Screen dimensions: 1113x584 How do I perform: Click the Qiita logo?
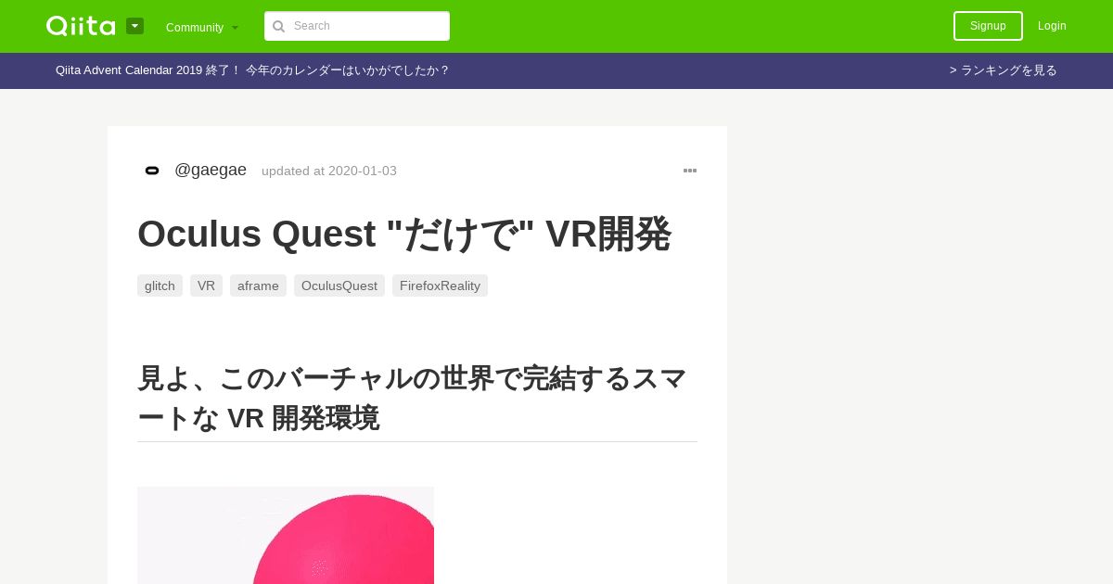click(x=81, y=26)
